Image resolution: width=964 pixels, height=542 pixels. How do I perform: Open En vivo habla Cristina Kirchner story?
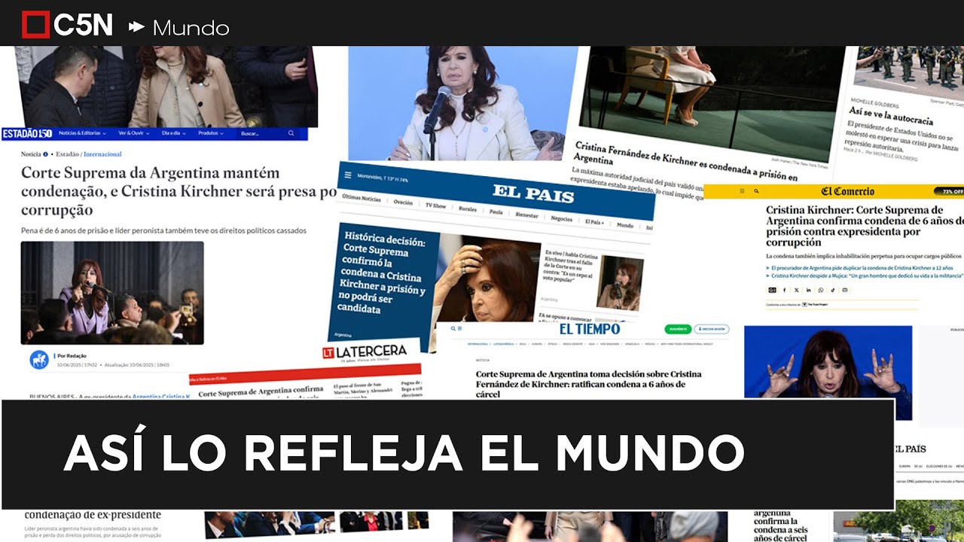pos(570,266)
